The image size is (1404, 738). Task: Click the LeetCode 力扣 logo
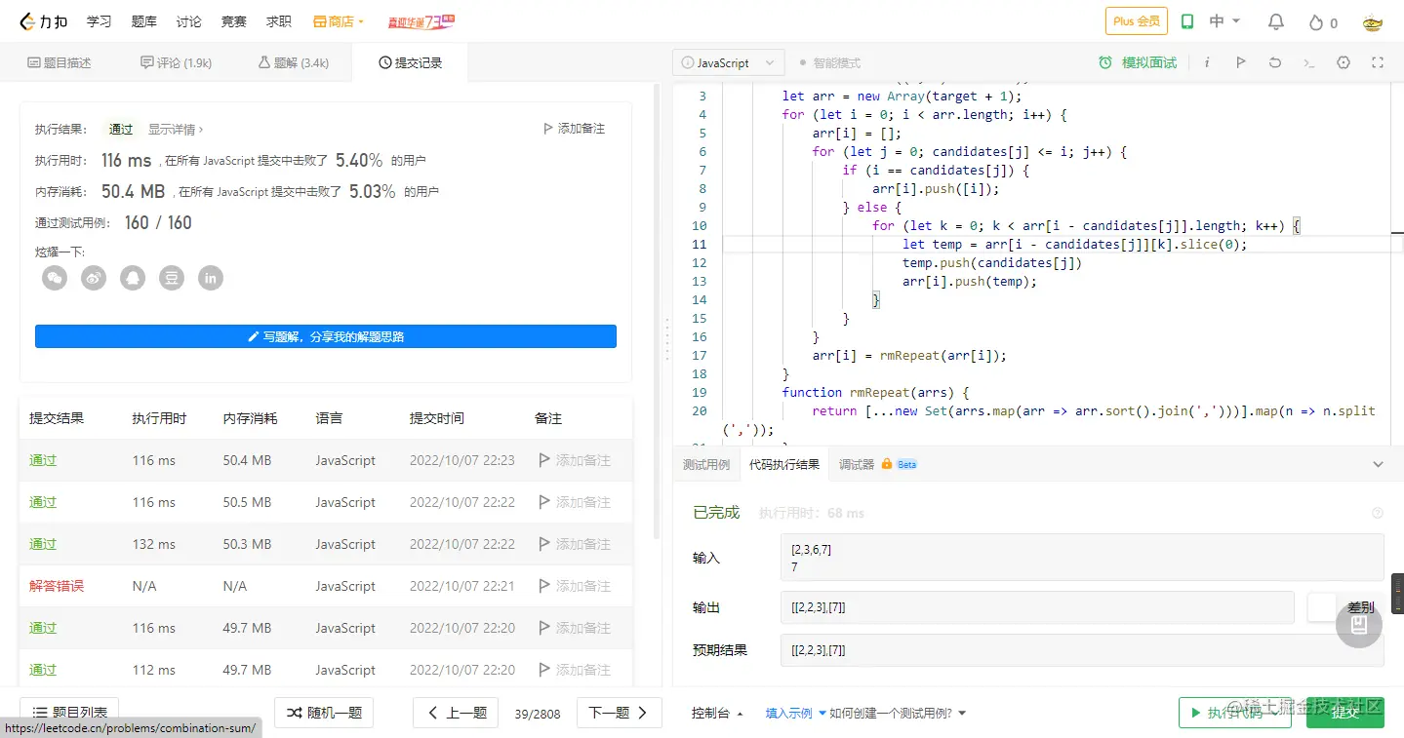46,21
